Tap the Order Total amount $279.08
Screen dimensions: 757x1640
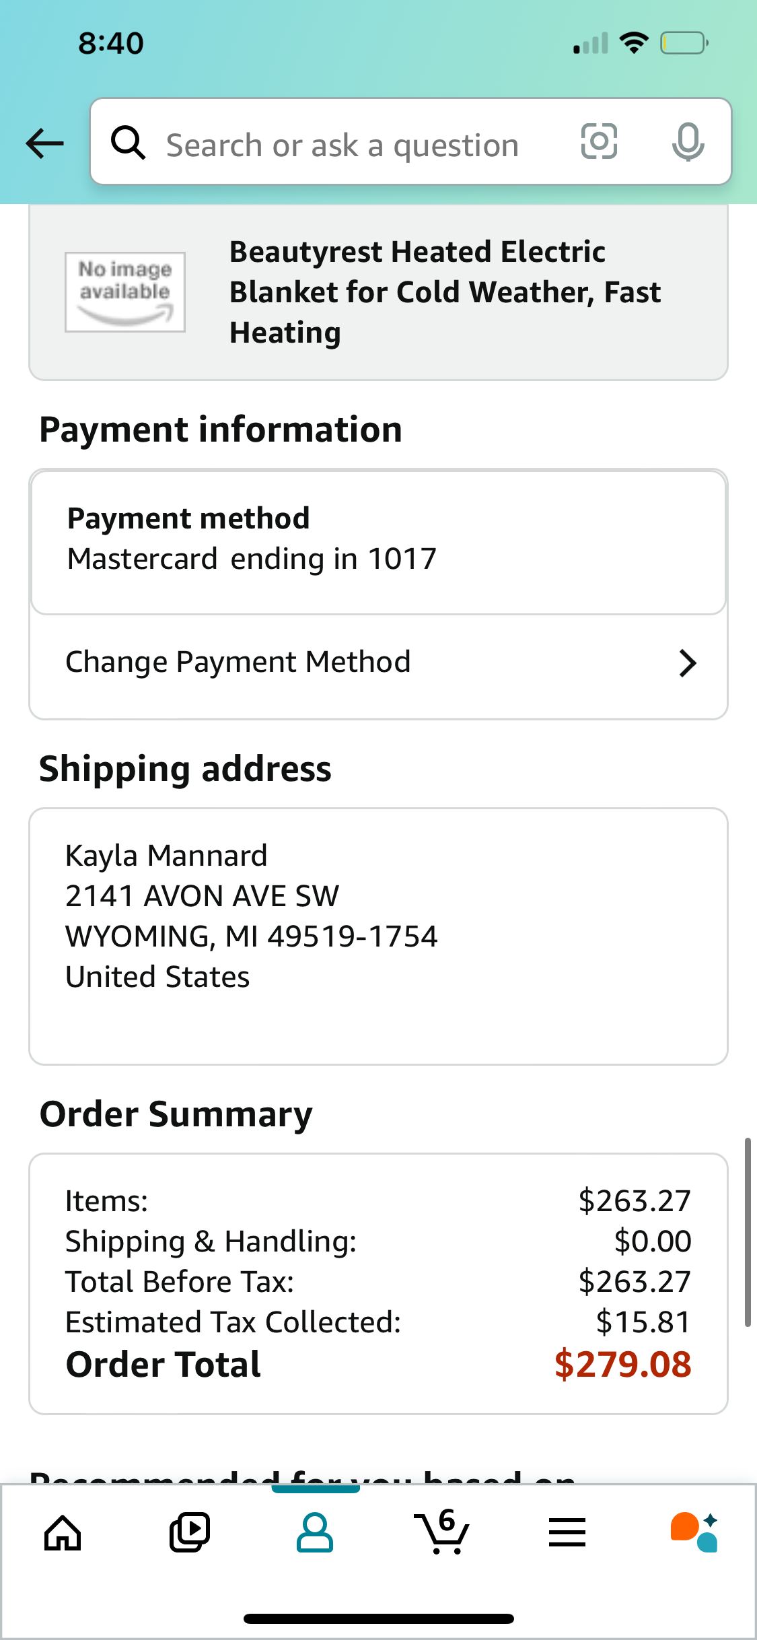[623, 1365]
